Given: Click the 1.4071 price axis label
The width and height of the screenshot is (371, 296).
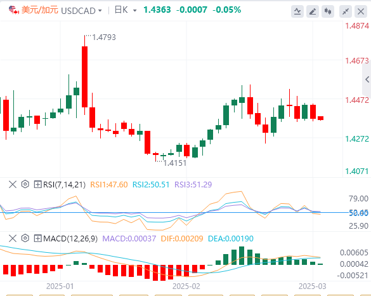Looking at the screenshot, I should pos(357,171).
